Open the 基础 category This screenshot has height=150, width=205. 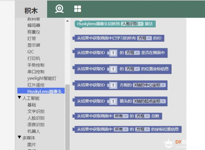click(31, 105)
